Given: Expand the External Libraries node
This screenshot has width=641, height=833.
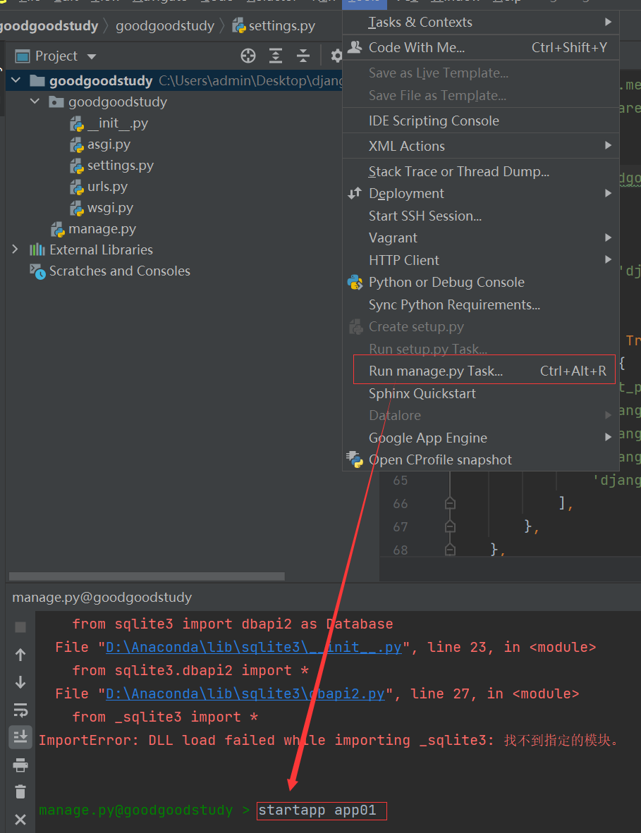Looking at the screenshot, I should tap(16, 249).
